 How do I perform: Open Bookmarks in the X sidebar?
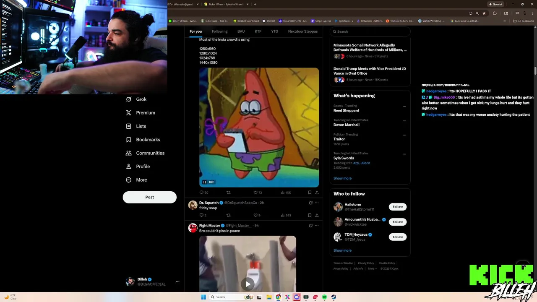(143, 140)
